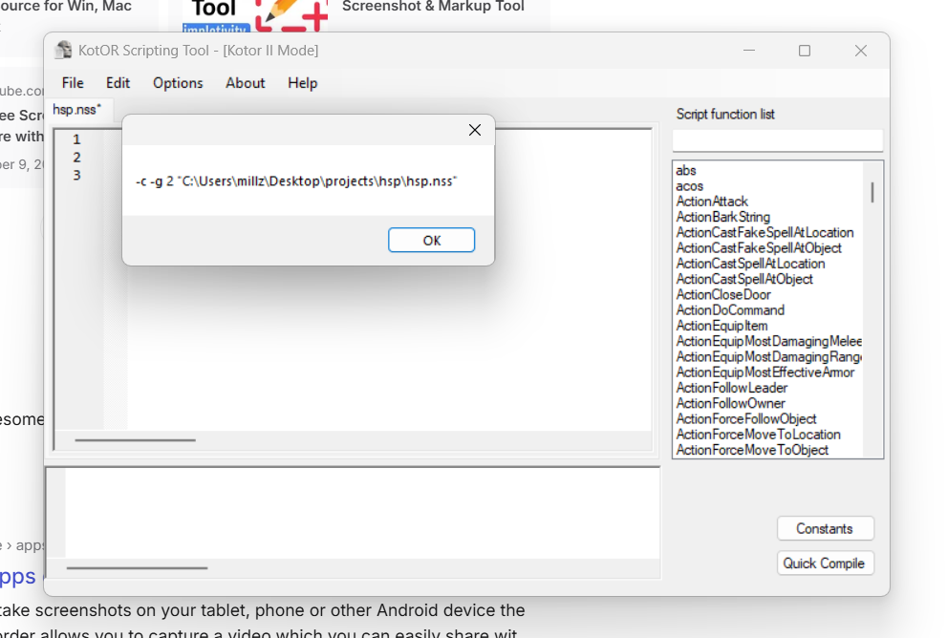Open the About menu
This screenshot has height=638, width=947.
coord(246,83)
